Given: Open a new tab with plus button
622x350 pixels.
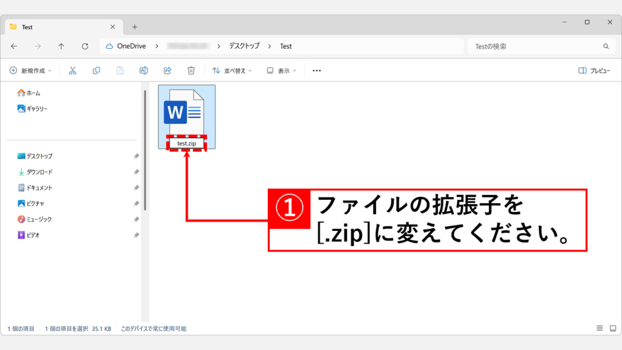Looking at the screenshot, I should 135,27.
